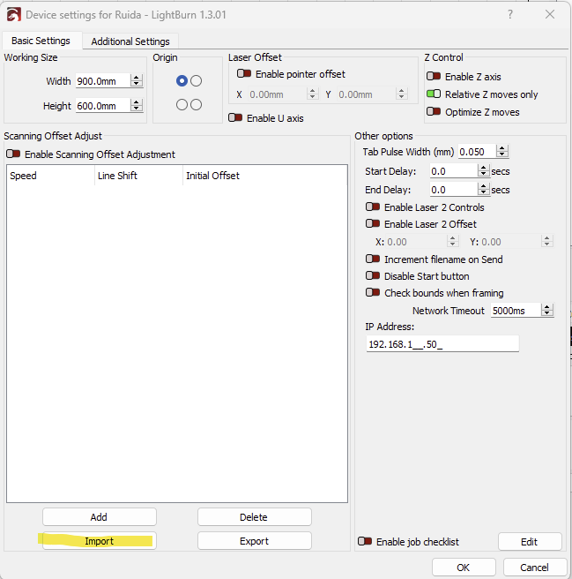Click the Tab Pulse Width stepper
Viewport: 572px width, 579px height.
pyautogui.click(x=502, y=152)
